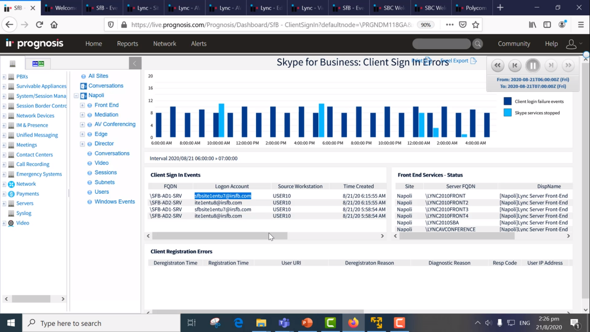
Task: Sort by the Logon Account column header
Action: pyautogui.click(x=232, y=186)
